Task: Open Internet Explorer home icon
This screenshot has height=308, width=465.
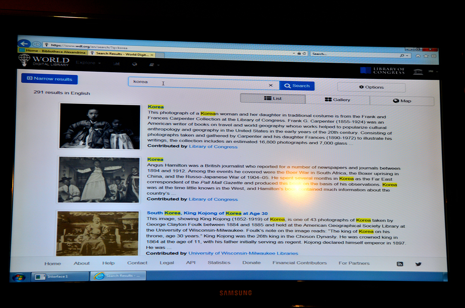Action: pos(418,55)
